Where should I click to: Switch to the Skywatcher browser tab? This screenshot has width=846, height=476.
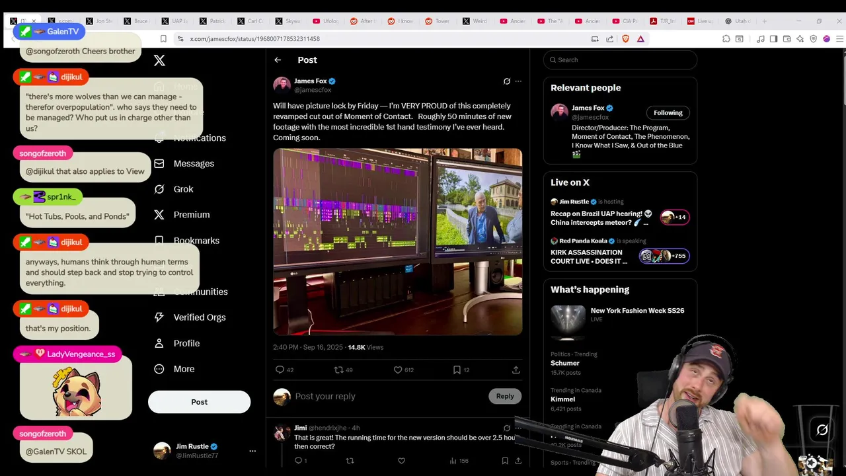click(289, 21)
